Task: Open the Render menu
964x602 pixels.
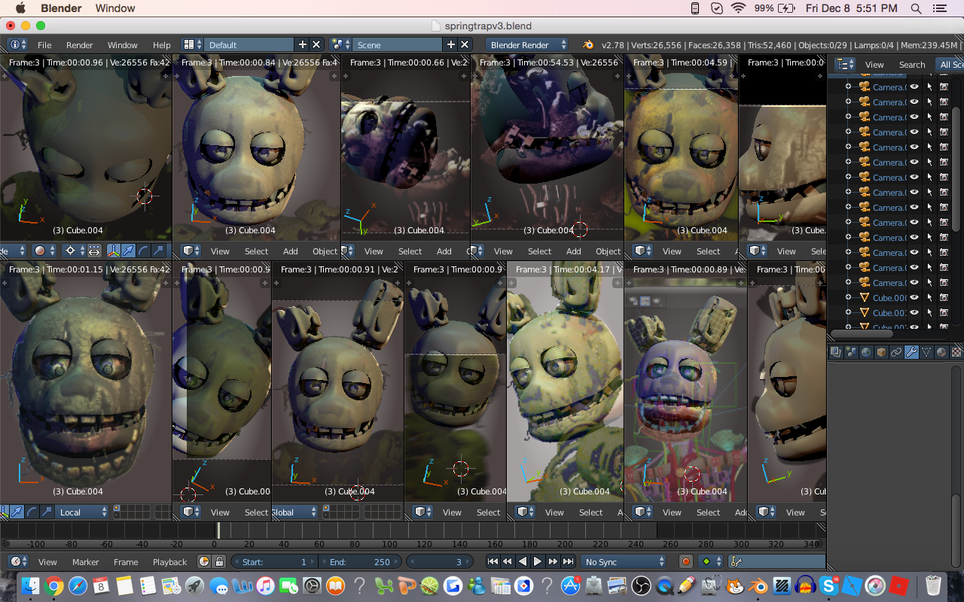Action: (x=80, y=45)
